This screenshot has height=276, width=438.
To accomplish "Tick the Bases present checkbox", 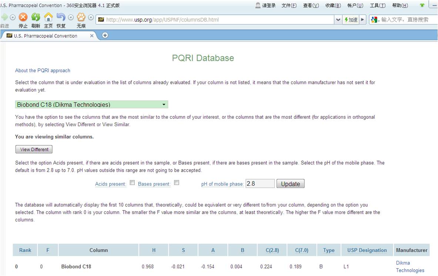I will click(177, 182).
